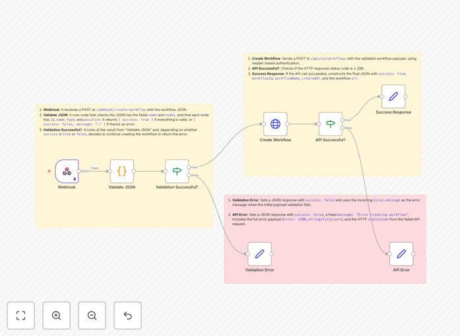The image size is (460, 336).
Task: Click the 'Success Response' node label
Action: [393, 112]
